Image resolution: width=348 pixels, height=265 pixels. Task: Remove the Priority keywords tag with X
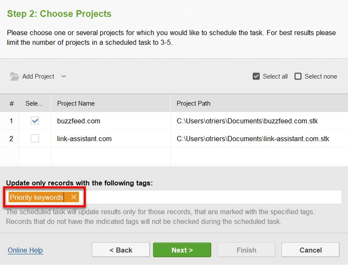coord(74,197)
